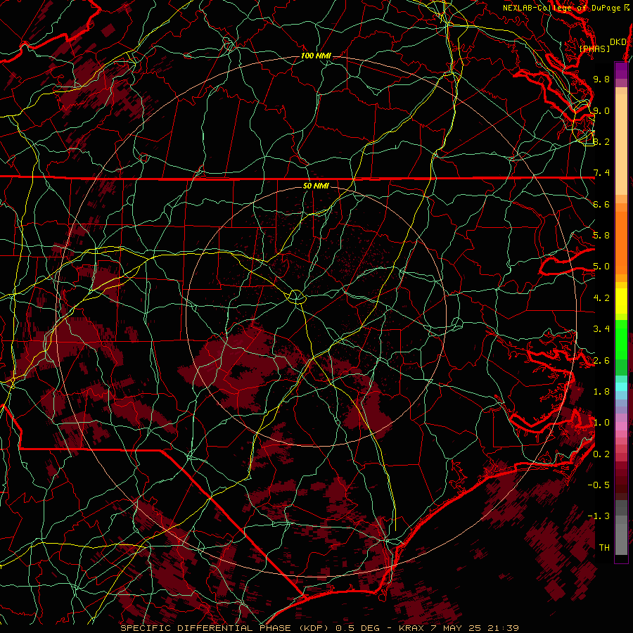633x633 pixels.
Task: Click the NEXLAB-College of DuPage credit text
Action: coord(565,8)
